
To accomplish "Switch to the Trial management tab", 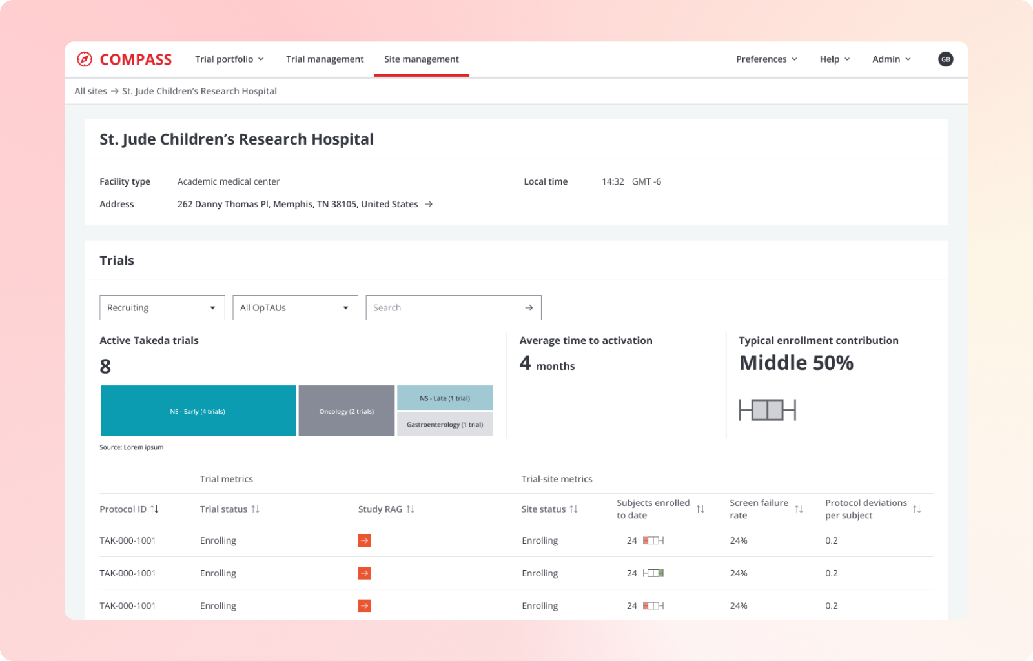I will click(x=325, y=59).
